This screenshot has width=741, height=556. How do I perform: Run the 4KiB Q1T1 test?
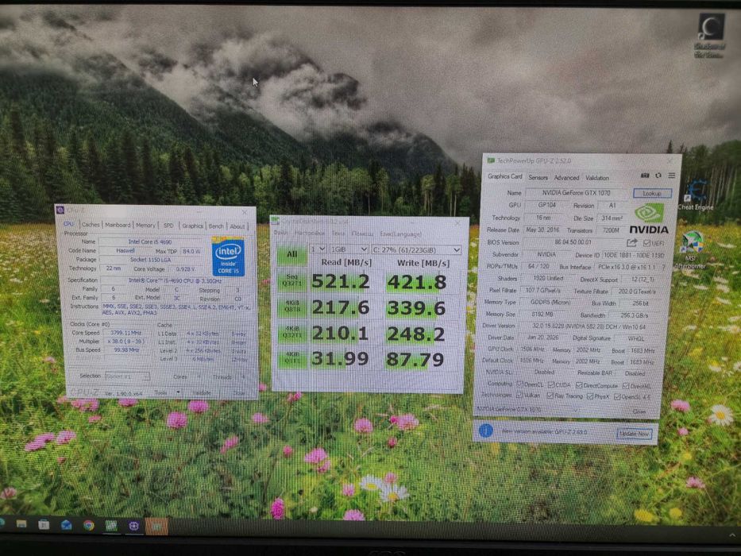click(291, 358)
